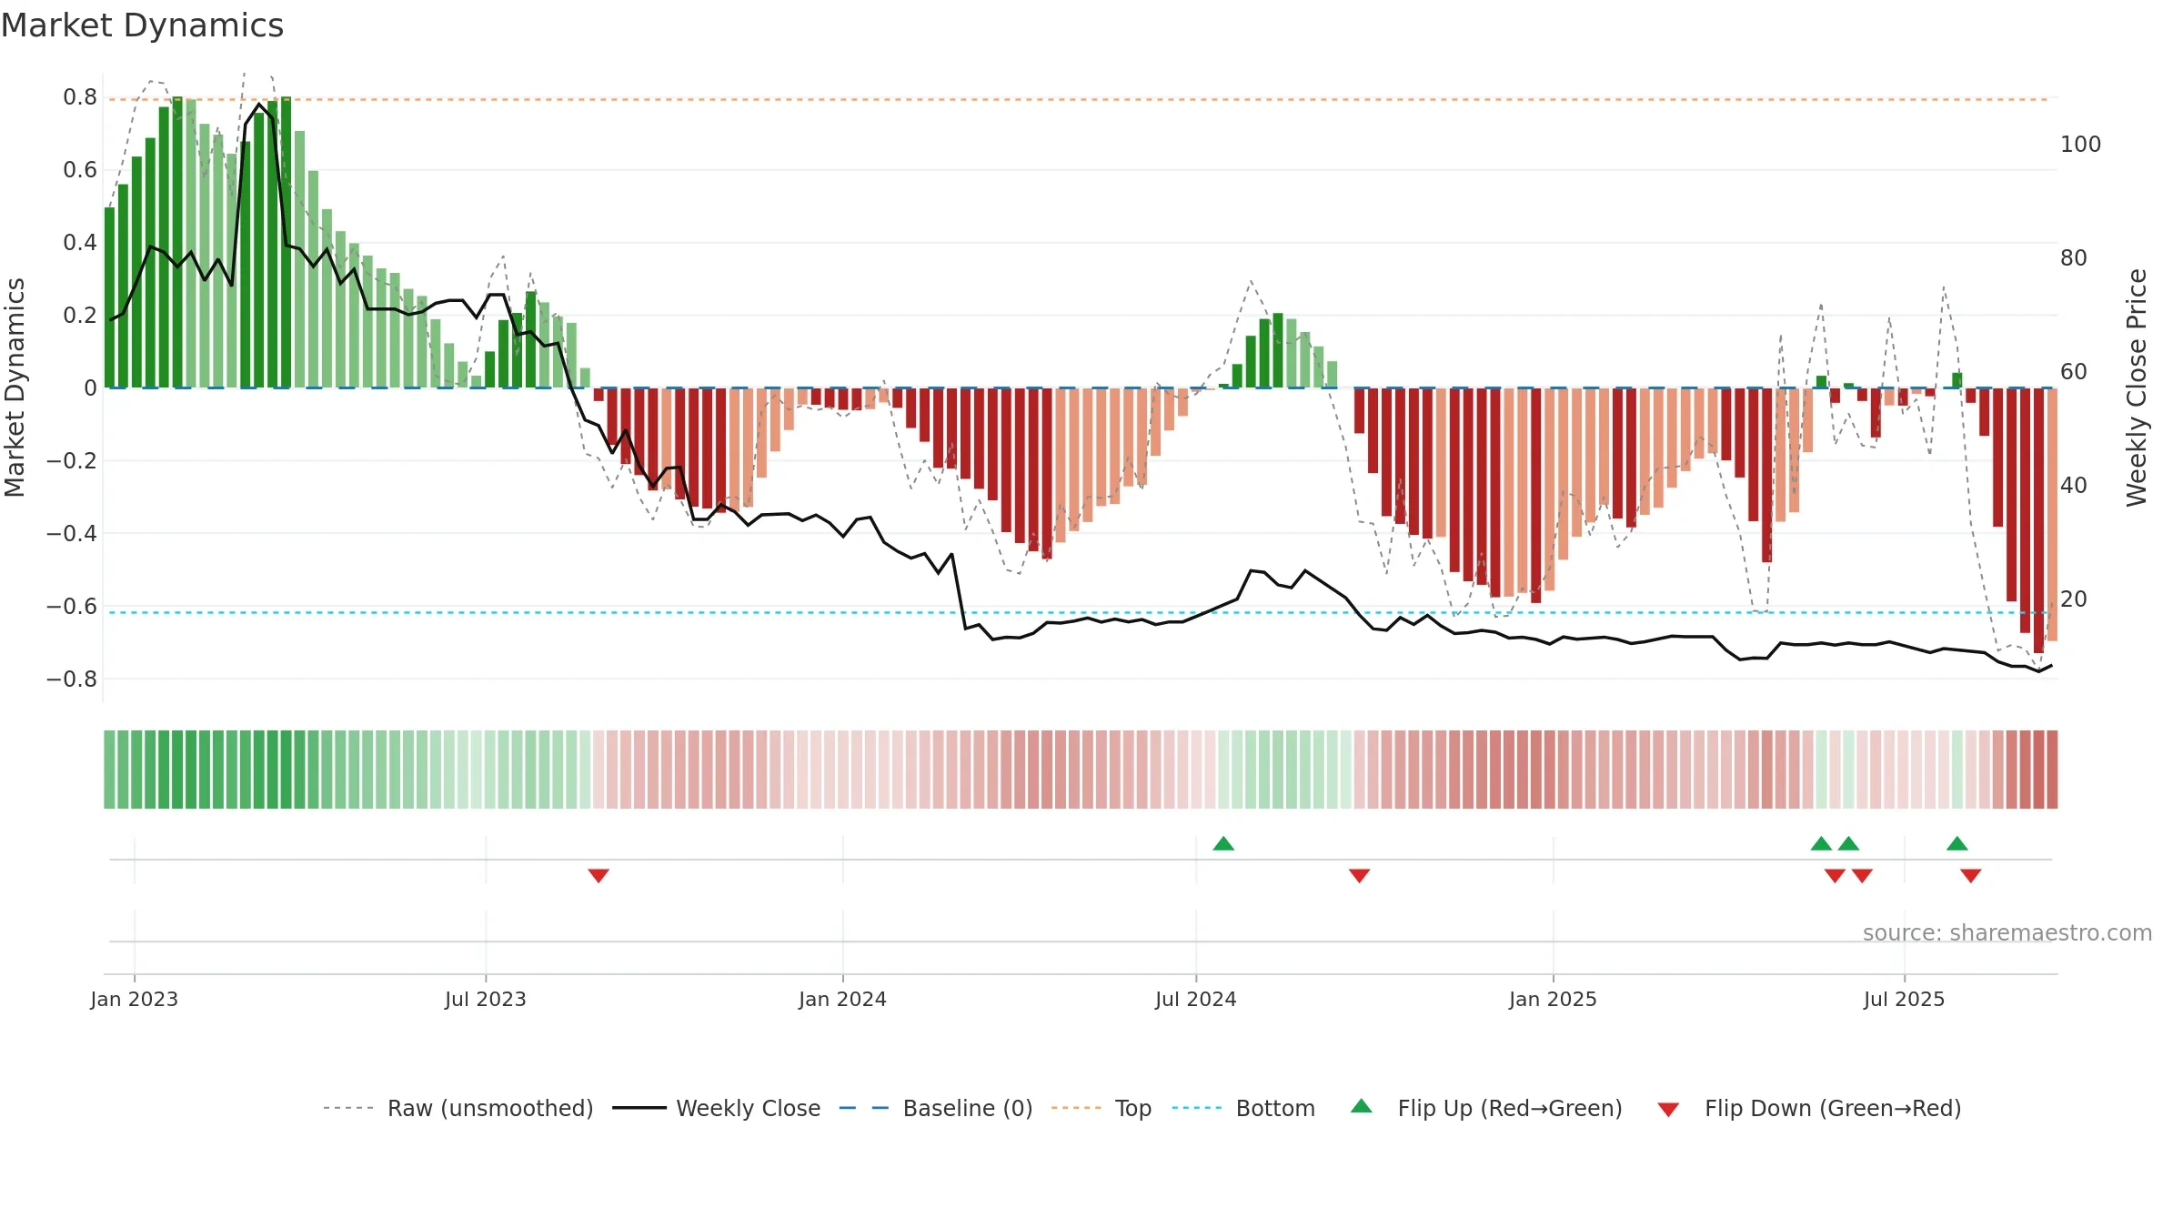Viewport: 2183px width, 1228px height.
Task: Select the green flip-up marker near Jul 2024
Action: click(x=1223, y=843)
